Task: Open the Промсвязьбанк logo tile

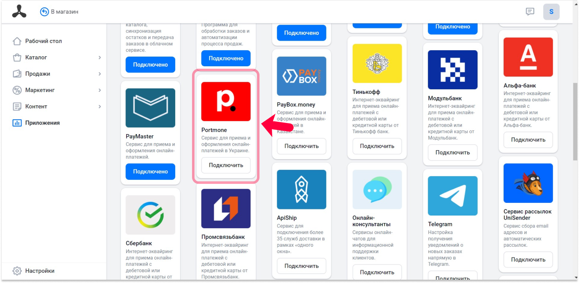Action: click(226, 209)
